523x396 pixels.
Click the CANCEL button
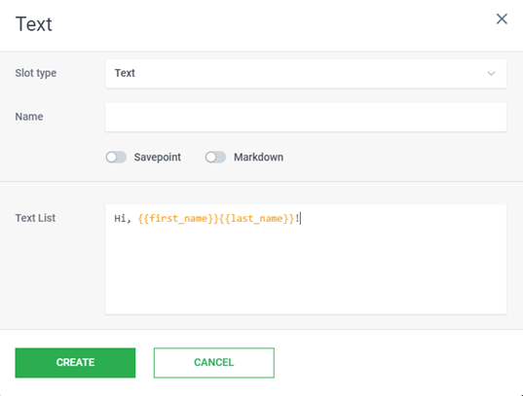pos(214,363)
